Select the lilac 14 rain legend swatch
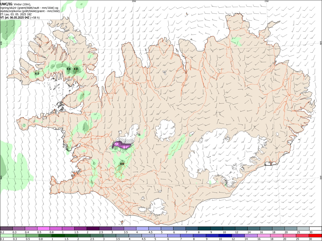 [x=251, y=235]
